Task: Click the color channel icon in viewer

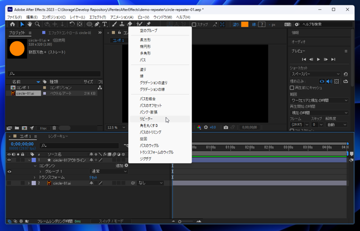Action: [199, 127]
